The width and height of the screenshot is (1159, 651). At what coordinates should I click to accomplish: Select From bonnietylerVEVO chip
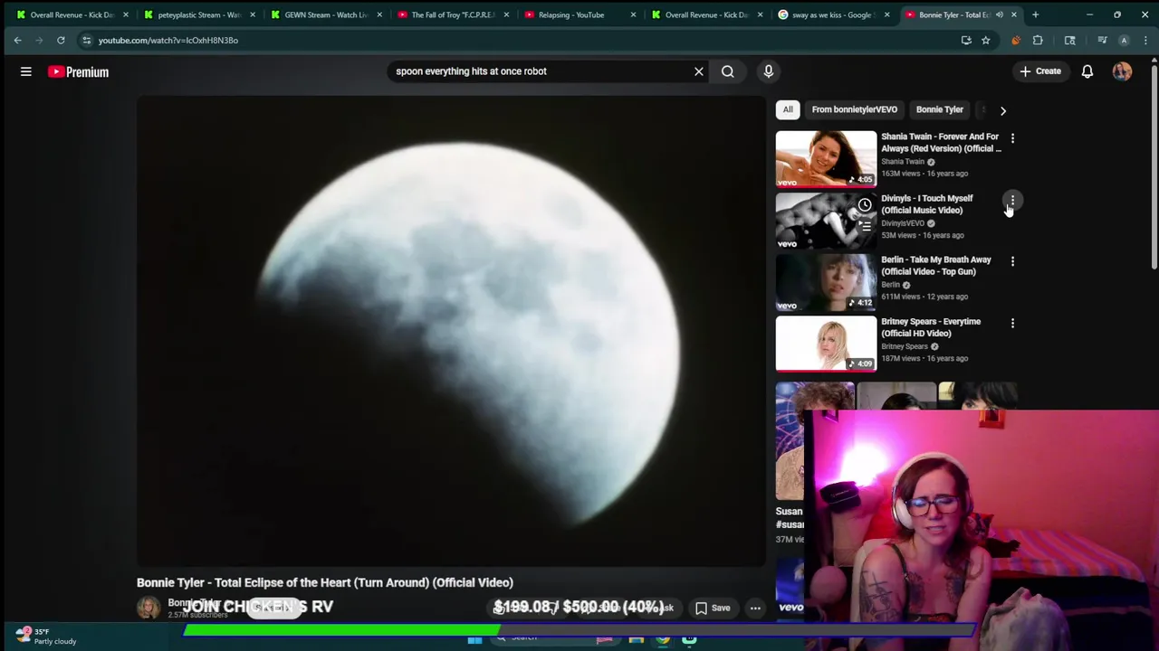point(854,109)
